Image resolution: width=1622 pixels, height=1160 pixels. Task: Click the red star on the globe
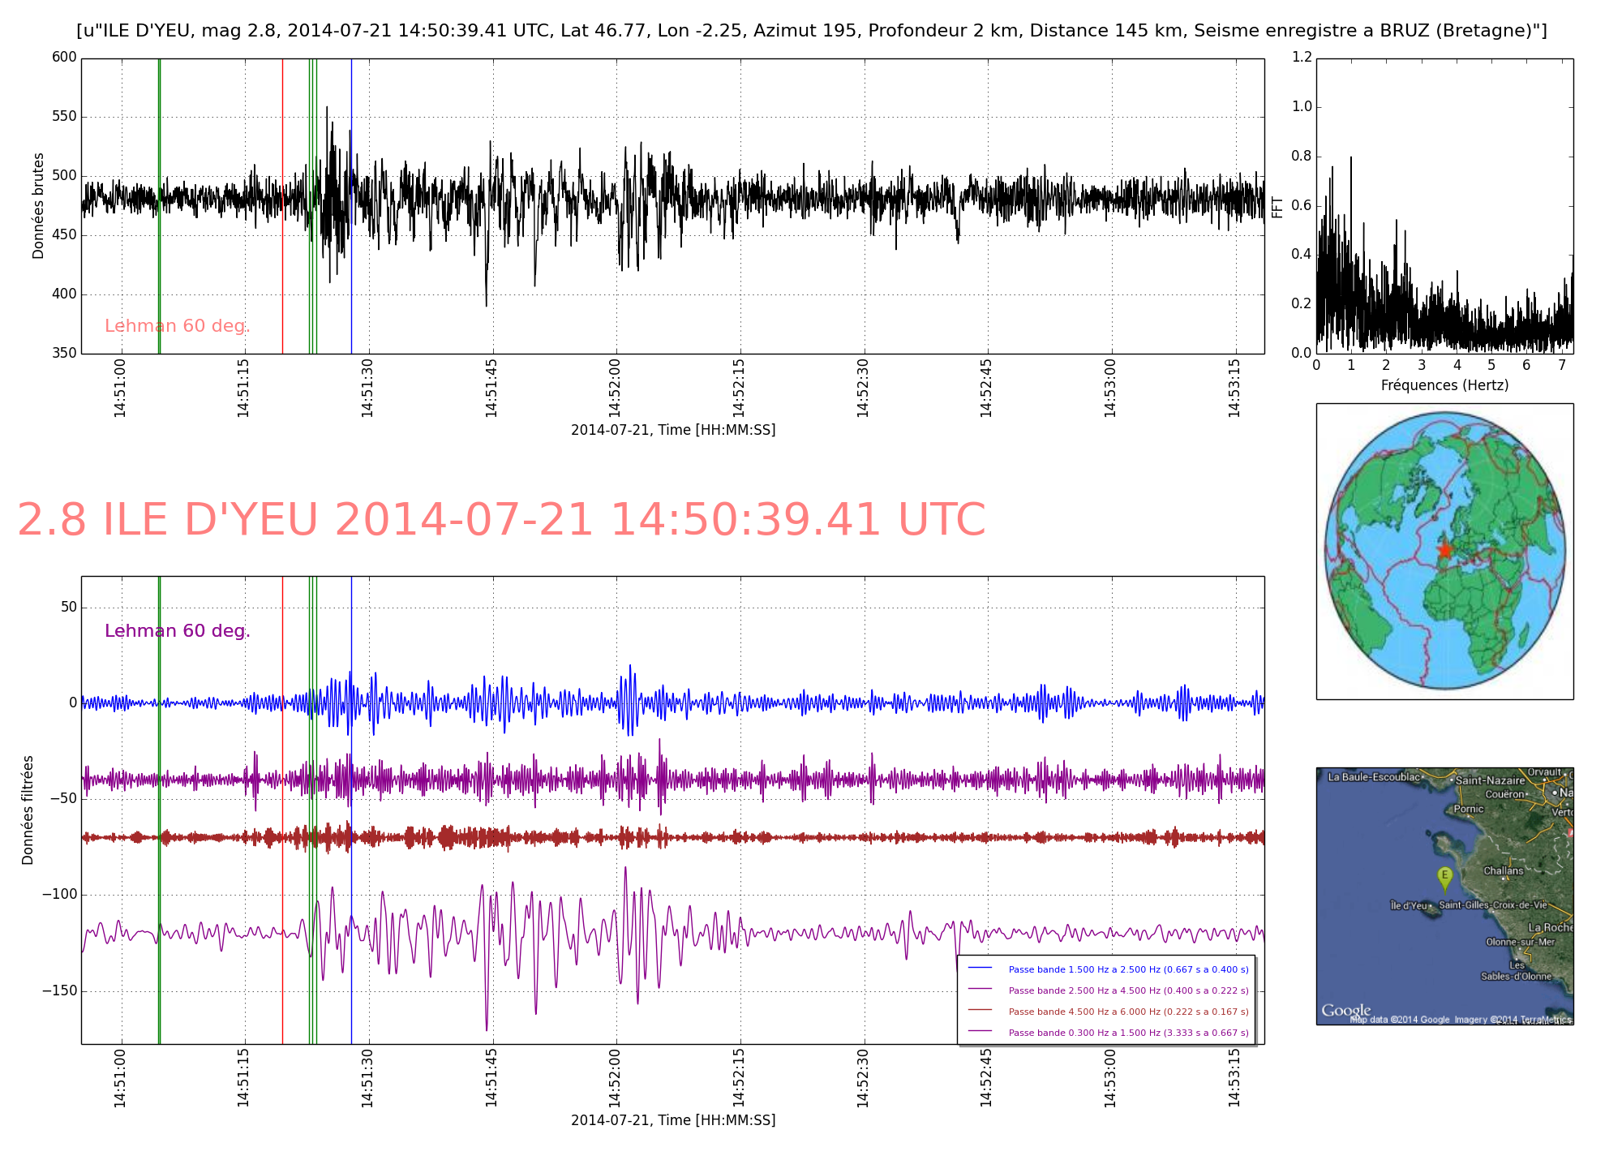pyautogui.click(x=1444, y=551)
